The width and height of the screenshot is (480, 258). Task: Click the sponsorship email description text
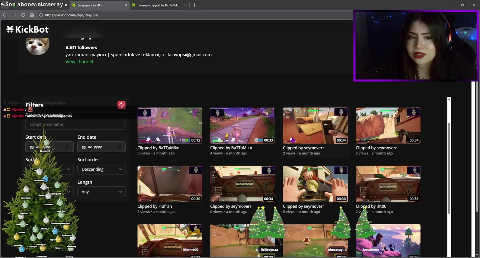(138, 55)
